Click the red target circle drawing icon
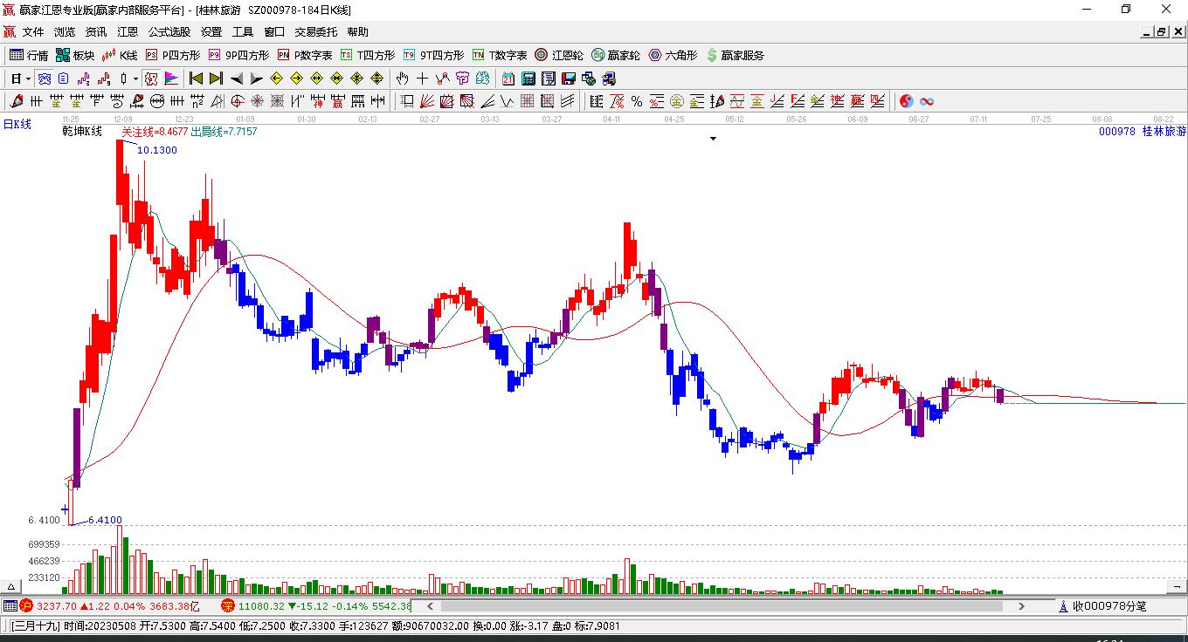Screen dimensions: 1188x642 point(238,101)
